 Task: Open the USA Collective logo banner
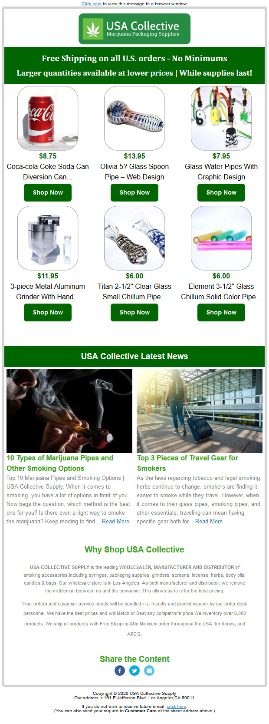134,29
